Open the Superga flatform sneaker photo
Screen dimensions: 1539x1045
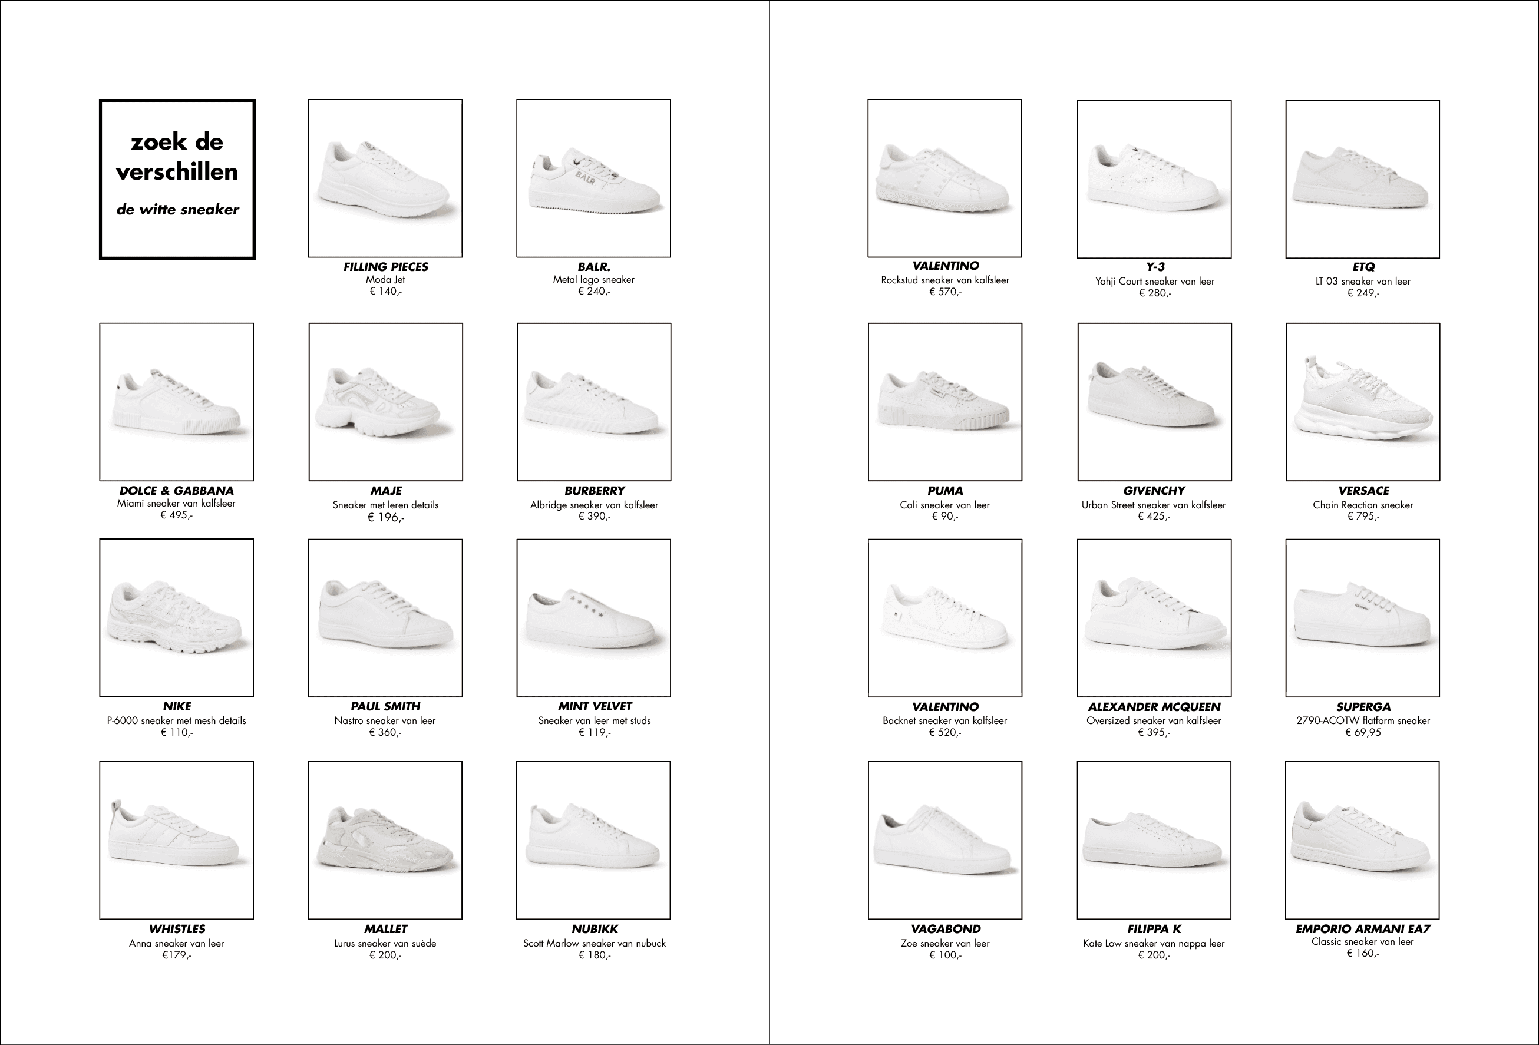click(1363, 618)
